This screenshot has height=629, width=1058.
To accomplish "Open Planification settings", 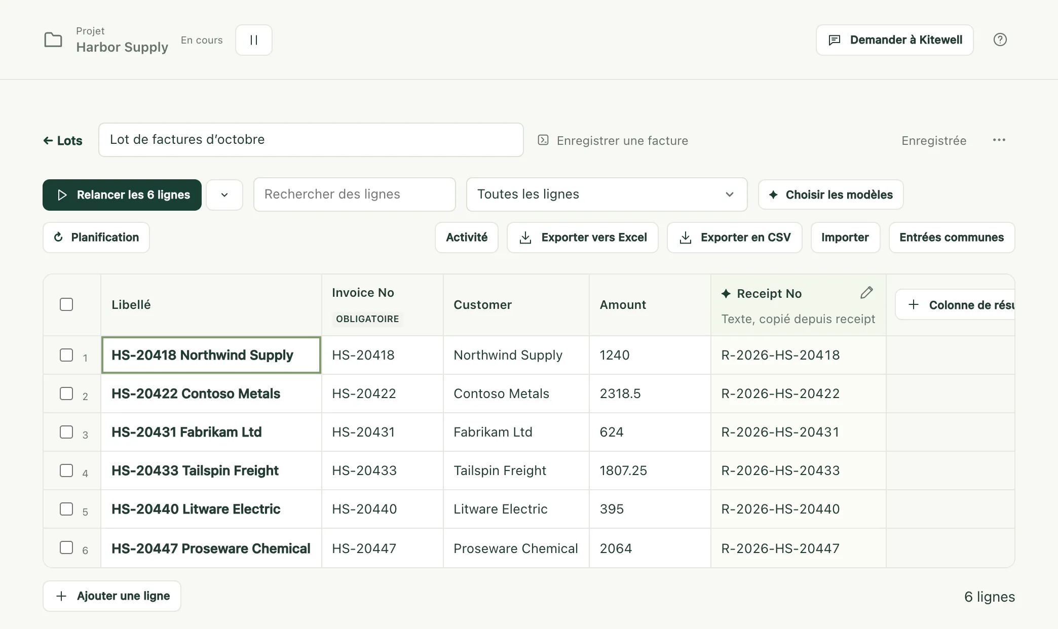I will tap(96, 238).
